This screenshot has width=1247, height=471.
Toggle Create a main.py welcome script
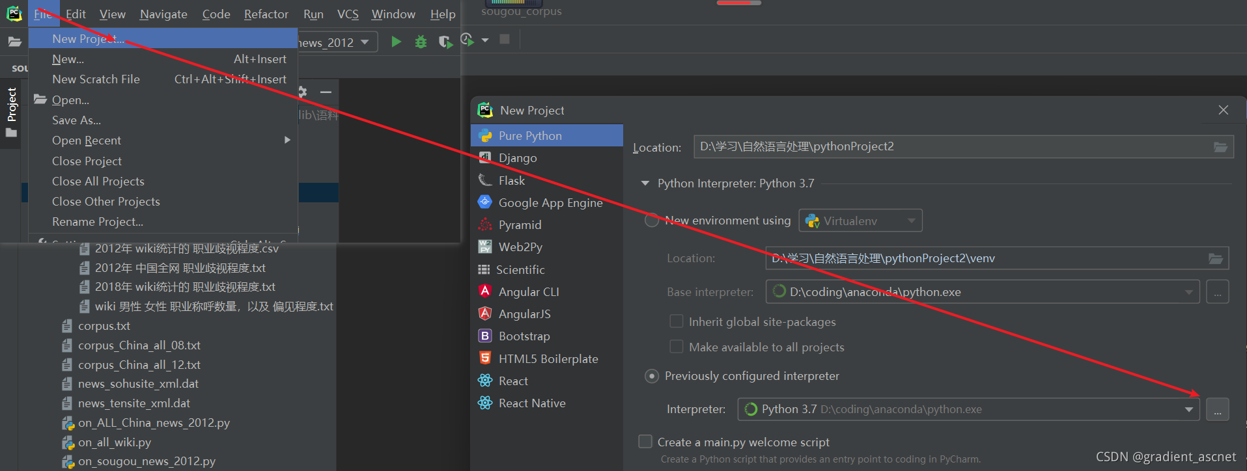645,442
